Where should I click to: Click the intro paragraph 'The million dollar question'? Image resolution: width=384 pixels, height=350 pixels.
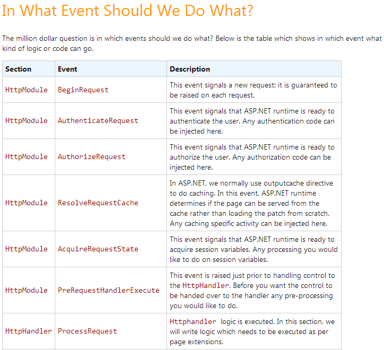pos(192,43)
